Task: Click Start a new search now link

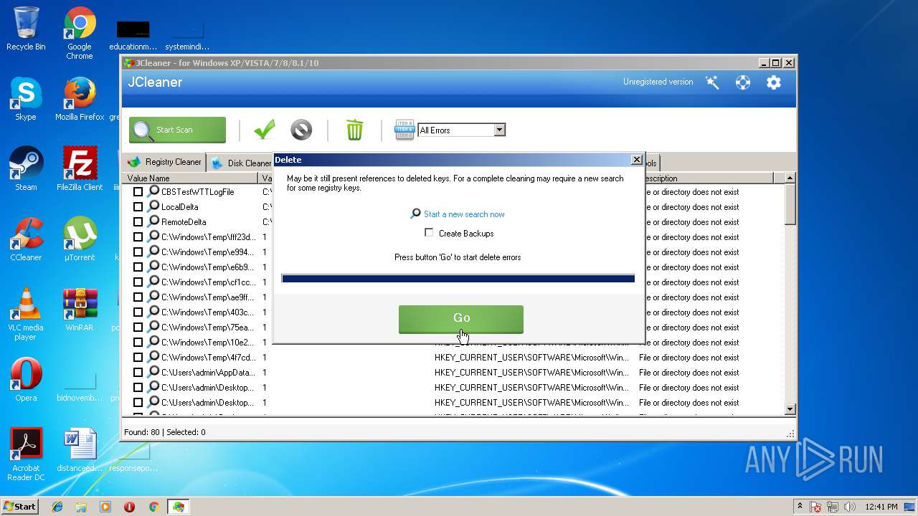Action: 464,214
